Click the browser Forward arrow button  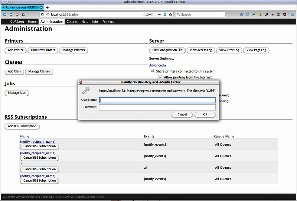[x=11, y=14]
